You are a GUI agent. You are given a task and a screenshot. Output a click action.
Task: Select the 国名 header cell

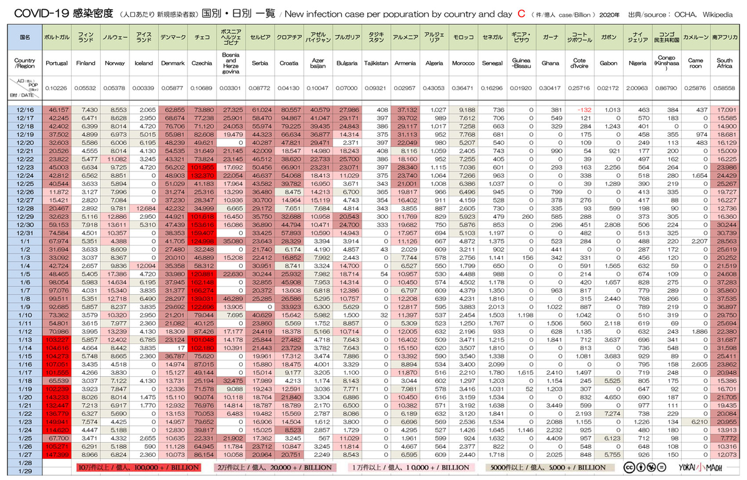click(25, 37)
